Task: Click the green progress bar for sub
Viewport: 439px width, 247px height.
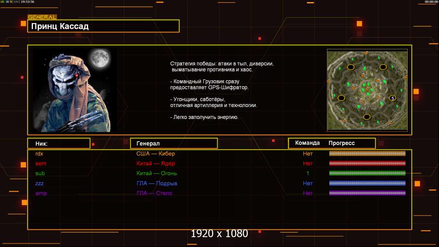Action: pyautogui.click(x=367, y=173)
